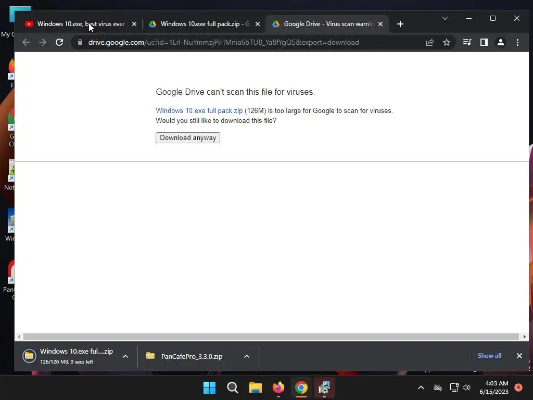Click the horizontal scrollbar track
Viewport: 533px width, 400px height.
271,337
